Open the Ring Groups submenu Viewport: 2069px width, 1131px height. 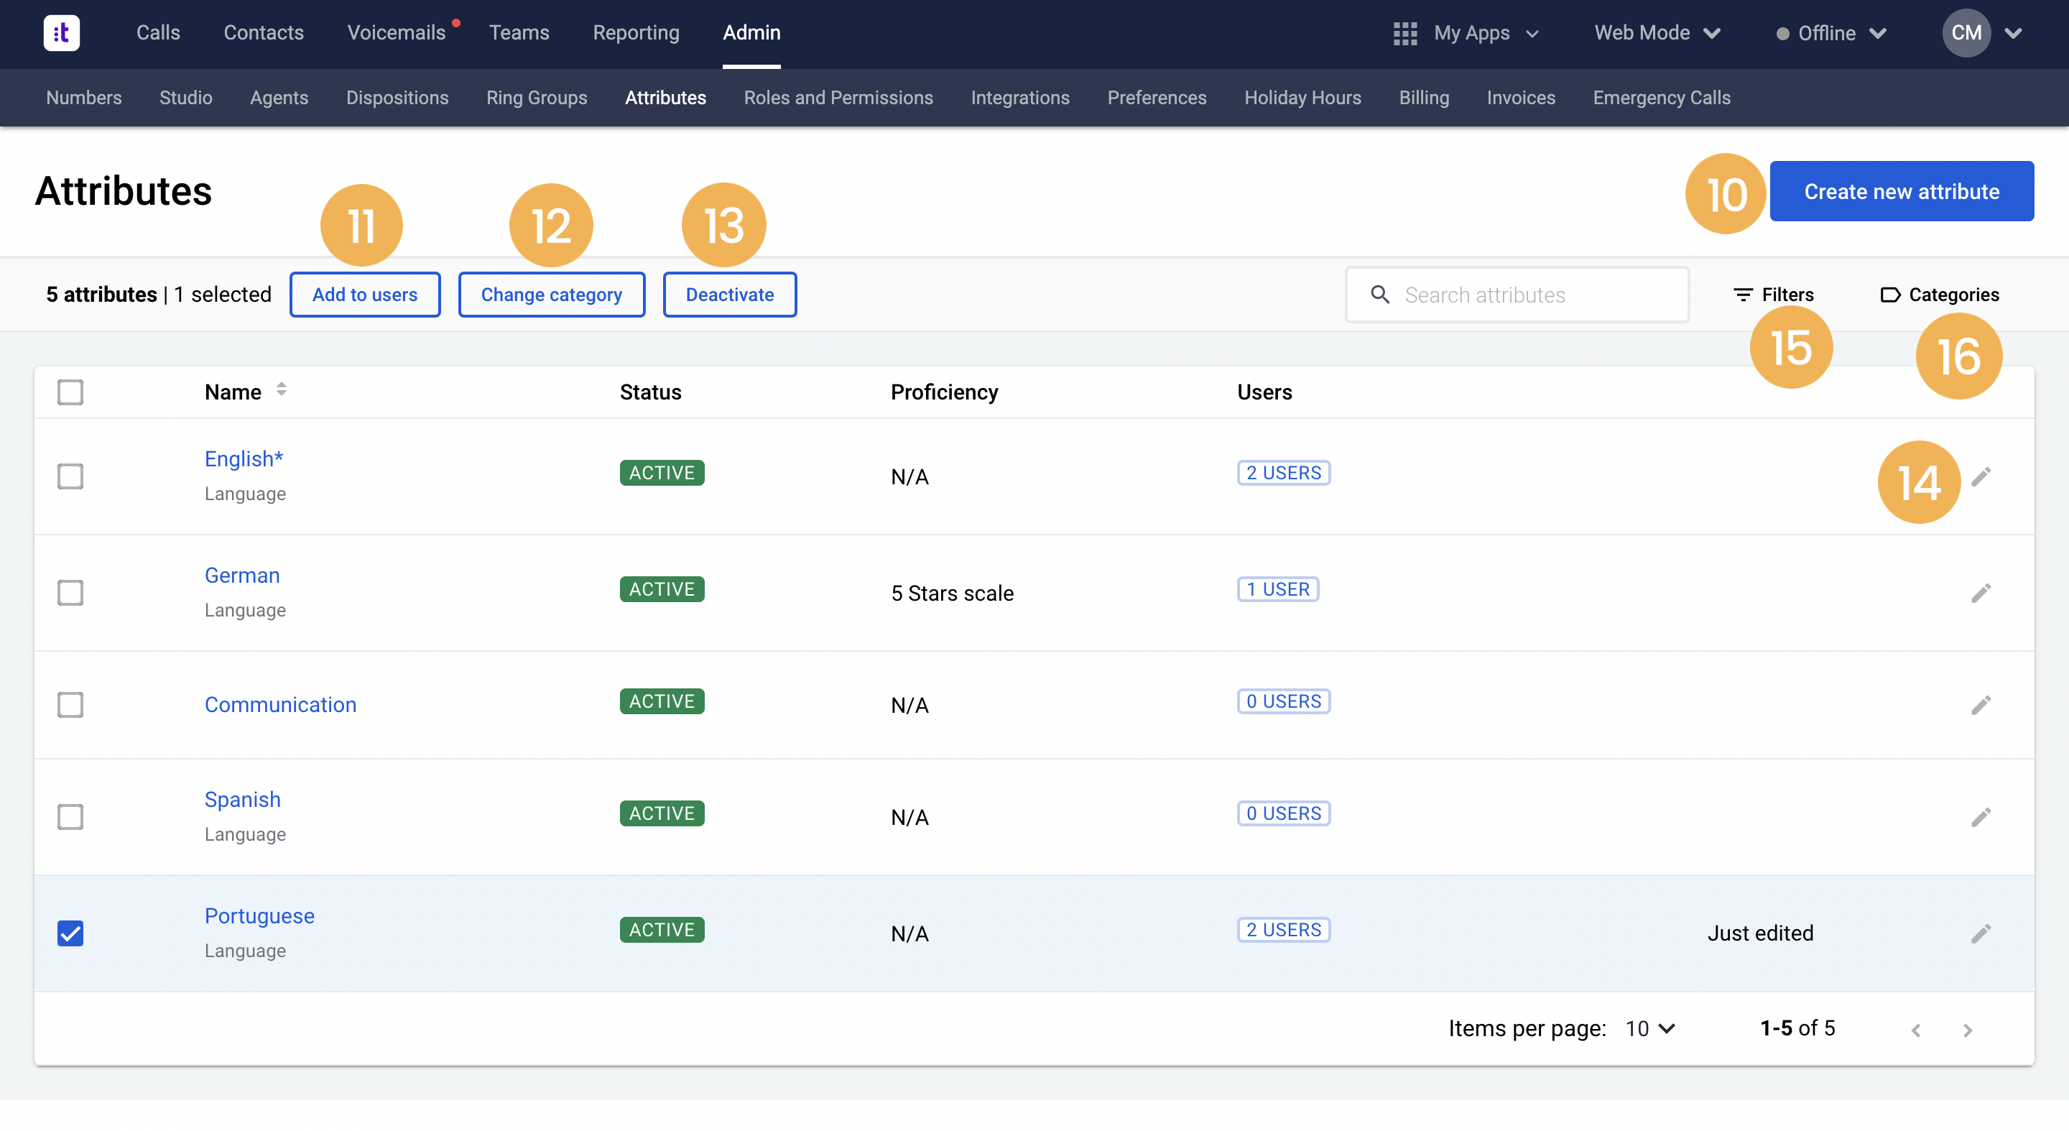pyautogui.click(x=537, y=97)
